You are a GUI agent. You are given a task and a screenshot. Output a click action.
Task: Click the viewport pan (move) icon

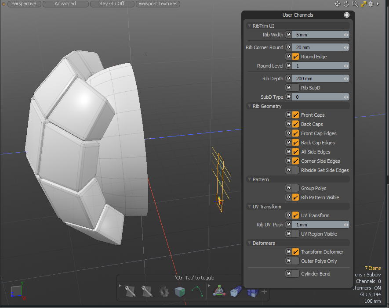(x=337, y=4)
